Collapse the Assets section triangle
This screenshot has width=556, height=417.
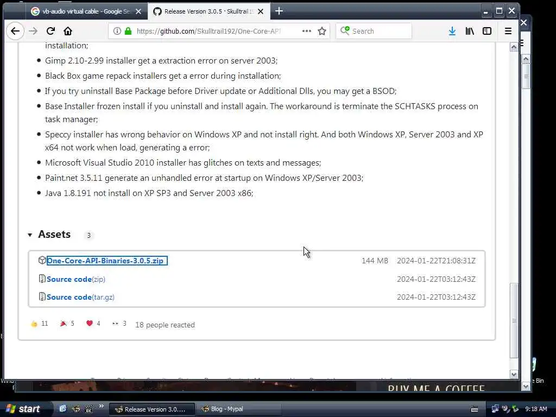coord(30,235)
